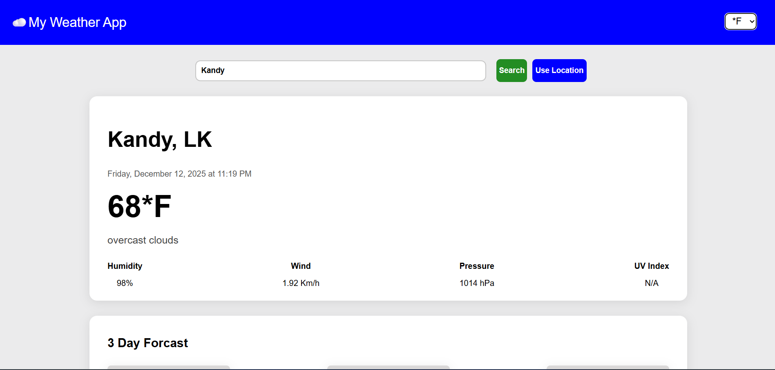Click the 68*F temperature reading
This screenshot has width=775, height=370.
tap(139, 206)
